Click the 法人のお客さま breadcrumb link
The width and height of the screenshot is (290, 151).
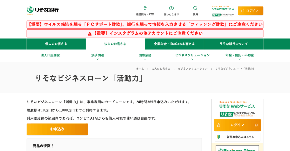pos(161,69)
